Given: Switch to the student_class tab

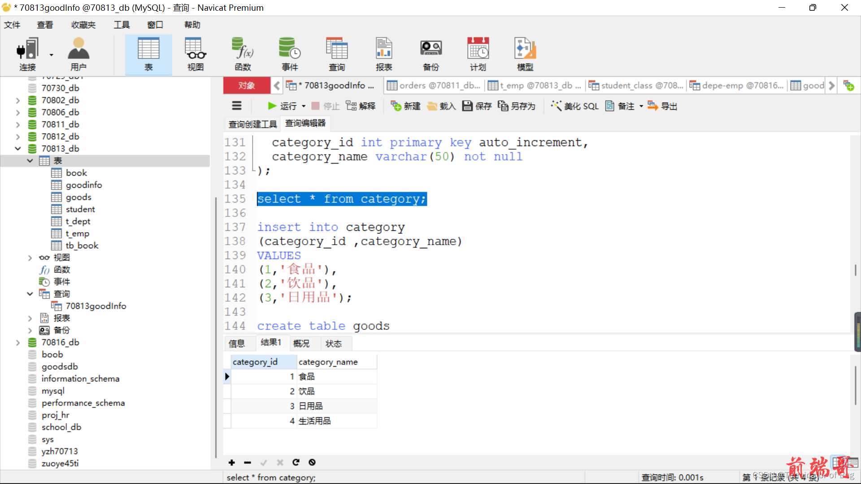Looking at the screenshot, I should (x=636, y=85).
